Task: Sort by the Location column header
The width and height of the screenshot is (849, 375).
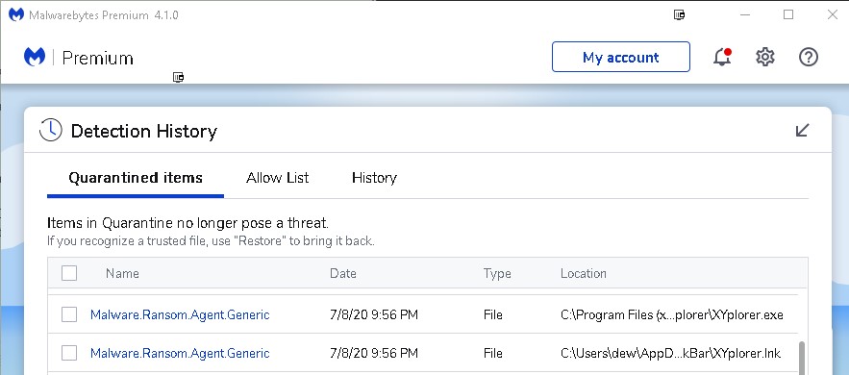Action: click(x=583, y=273)
